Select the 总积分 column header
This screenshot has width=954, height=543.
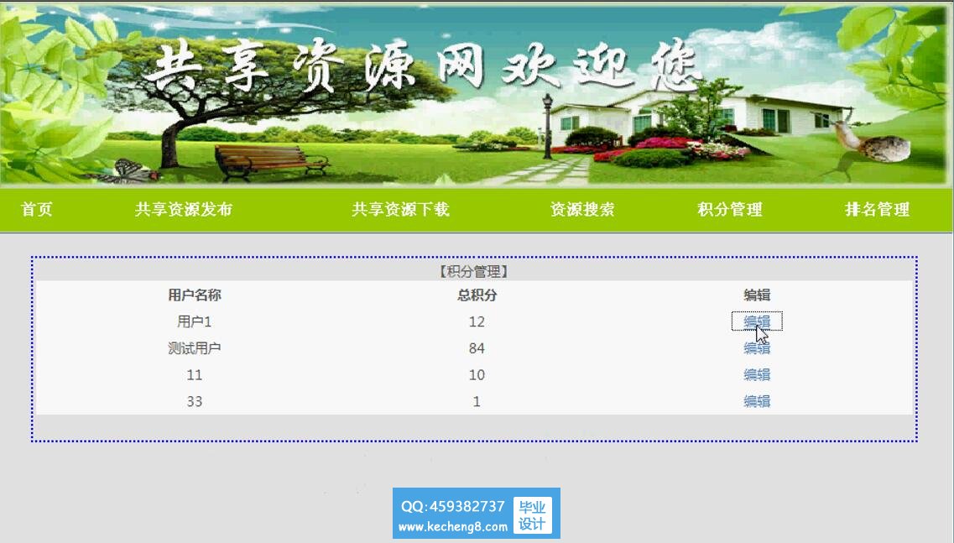[477, 295]
